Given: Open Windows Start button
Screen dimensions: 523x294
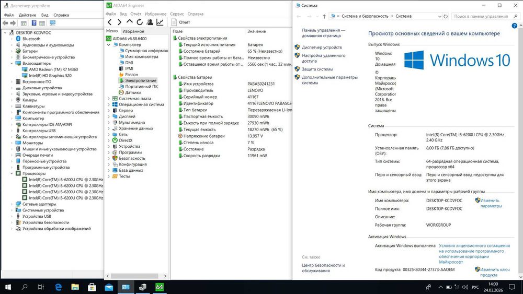Looking at the screenshot, I should [x=8, y=287].
